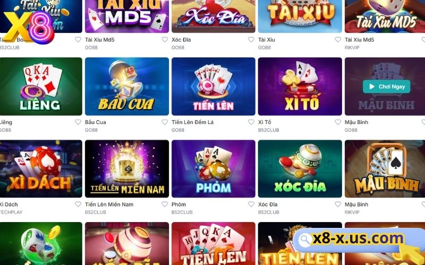Toggle heart next to Xóc Đĩa GO88
The image size is (425, 265).
tap(251, 40)
